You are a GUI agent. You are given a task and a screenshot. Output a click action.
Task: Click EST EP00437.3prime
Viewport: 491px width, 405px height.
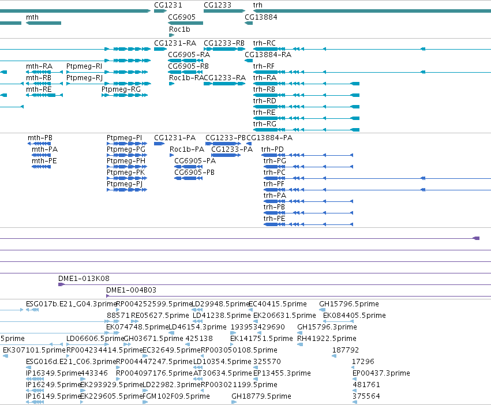tap(354, 379)
